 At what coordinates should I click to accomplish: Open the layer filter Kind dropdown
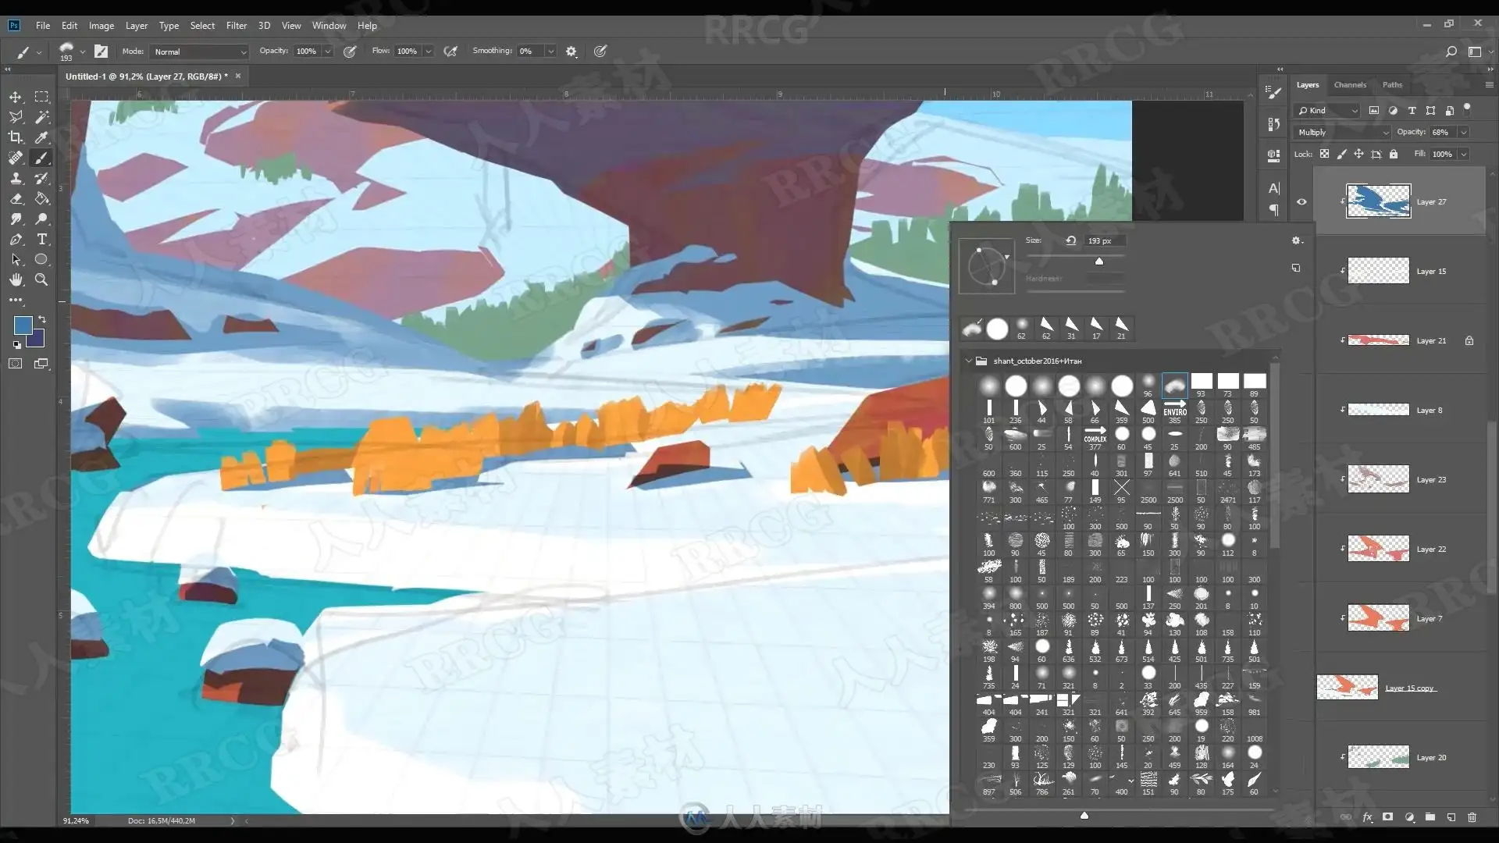point(1327,110)
